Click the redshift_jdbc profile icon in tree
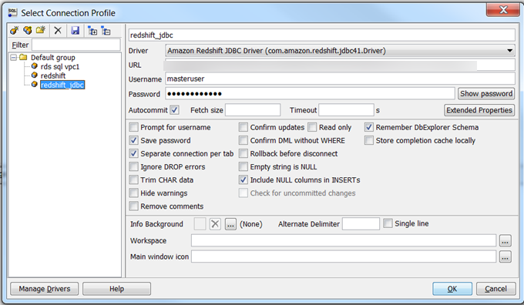 tap(35, 84)
